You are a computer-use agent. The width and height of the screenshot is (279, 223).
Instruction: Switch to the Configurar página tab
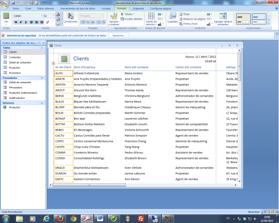coord(160,8)
